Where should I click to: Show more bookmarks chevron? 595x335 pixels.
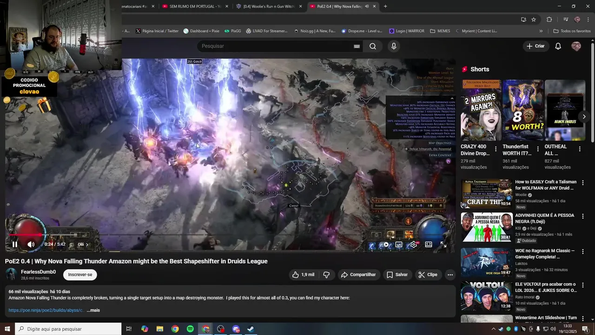tap(541, 31)
